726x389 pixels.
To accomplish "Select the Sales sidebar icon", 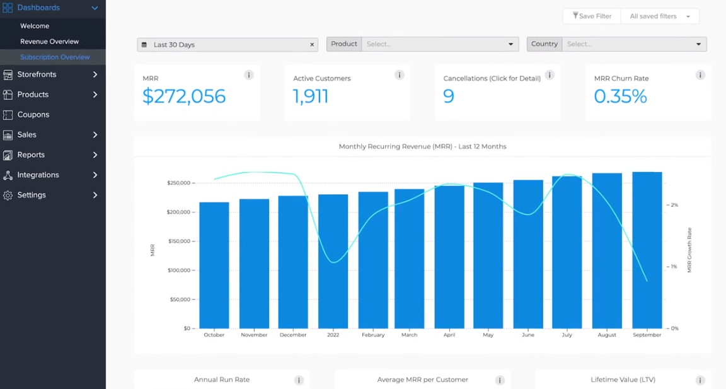I will tap(9, 134).
